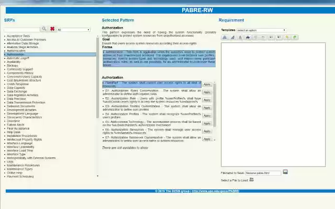
Task: Click the Filename to Save text field
Action: 263,173
